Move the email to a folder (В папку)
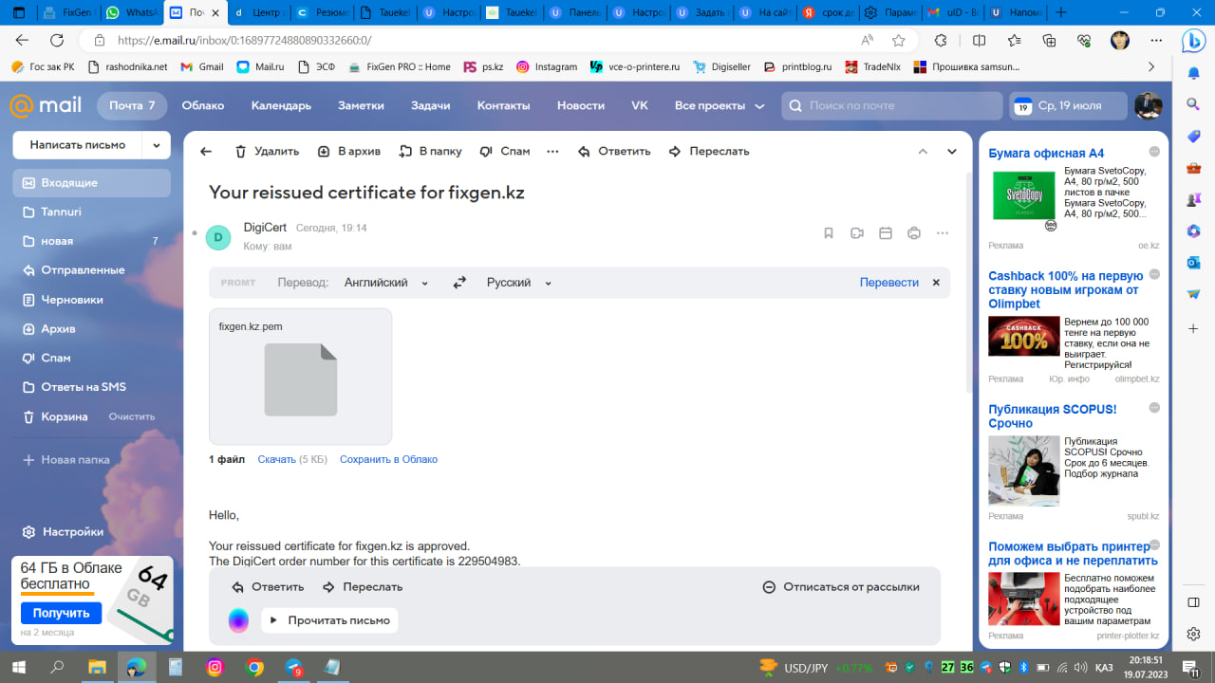The width and height of the screenshot is (1215, 683). [x=430, y=152]
